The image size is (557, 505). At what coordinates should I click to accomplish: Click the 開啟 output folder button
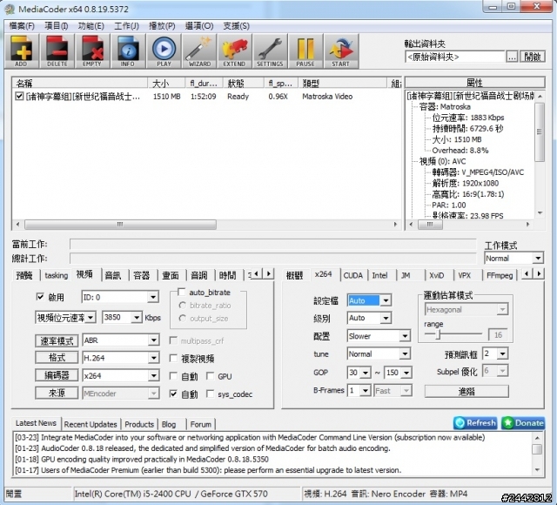pos(532,57)
